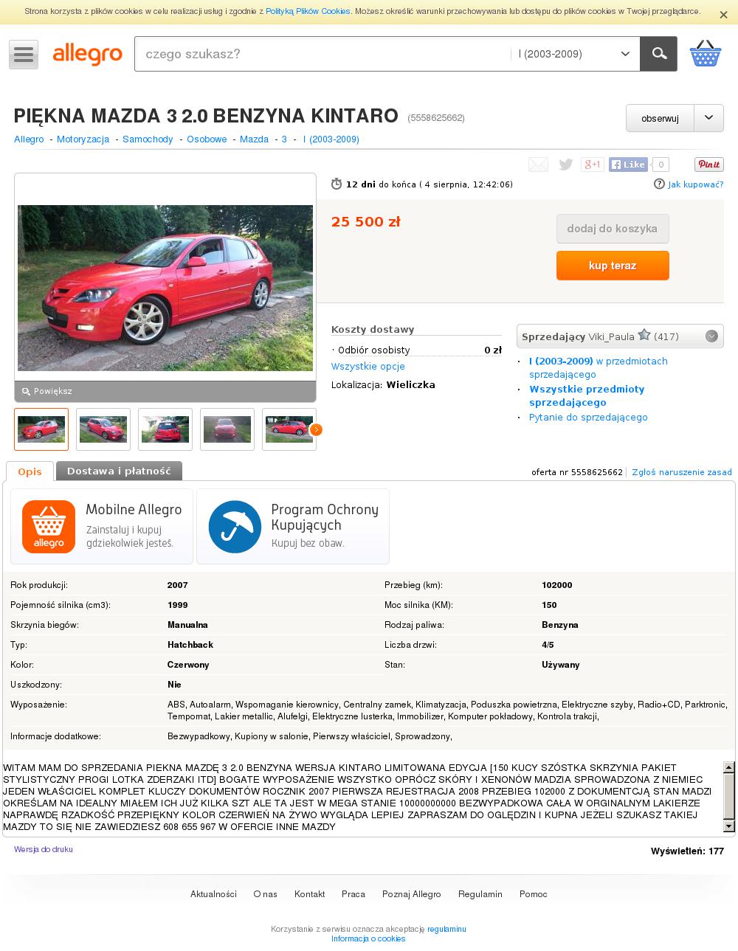Open category dropdown I (2003-2009)
738x951 pixels.
[575, 54]
